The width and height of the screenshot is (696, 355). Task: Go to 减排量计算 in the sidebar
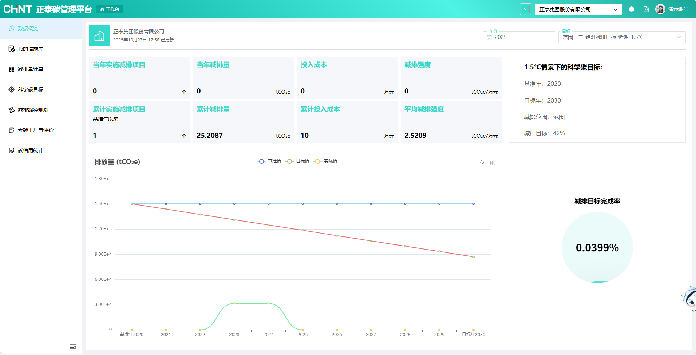41,69
